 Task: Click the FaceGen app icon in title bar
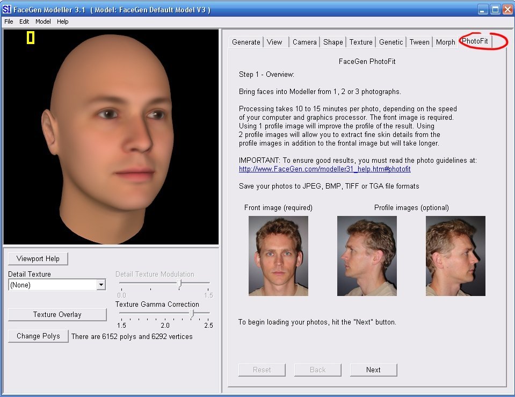[x=7, y=10]
